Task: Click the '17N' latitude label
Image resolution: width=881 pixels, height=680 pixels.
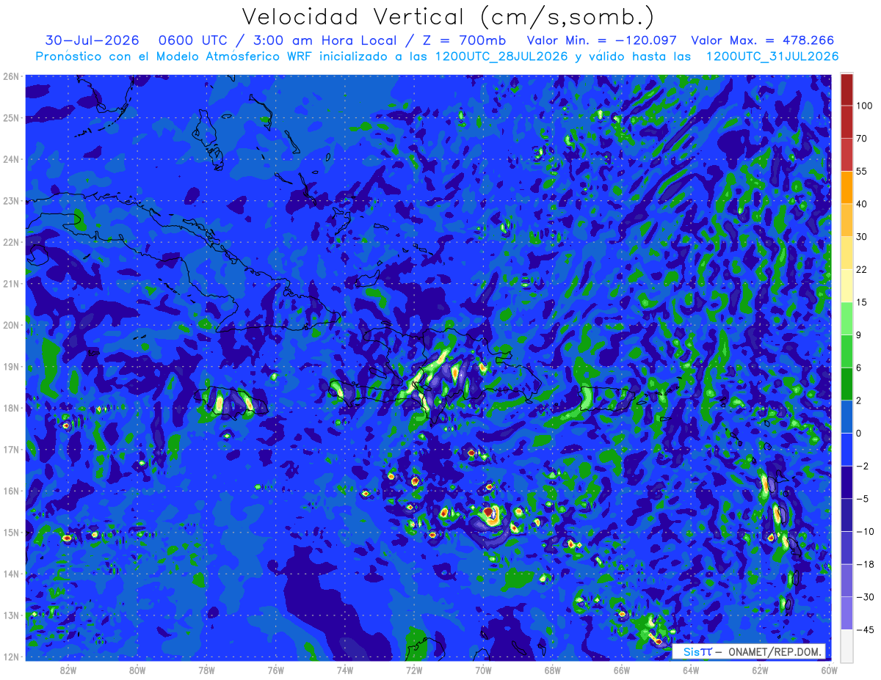Action: pos(10,450)
